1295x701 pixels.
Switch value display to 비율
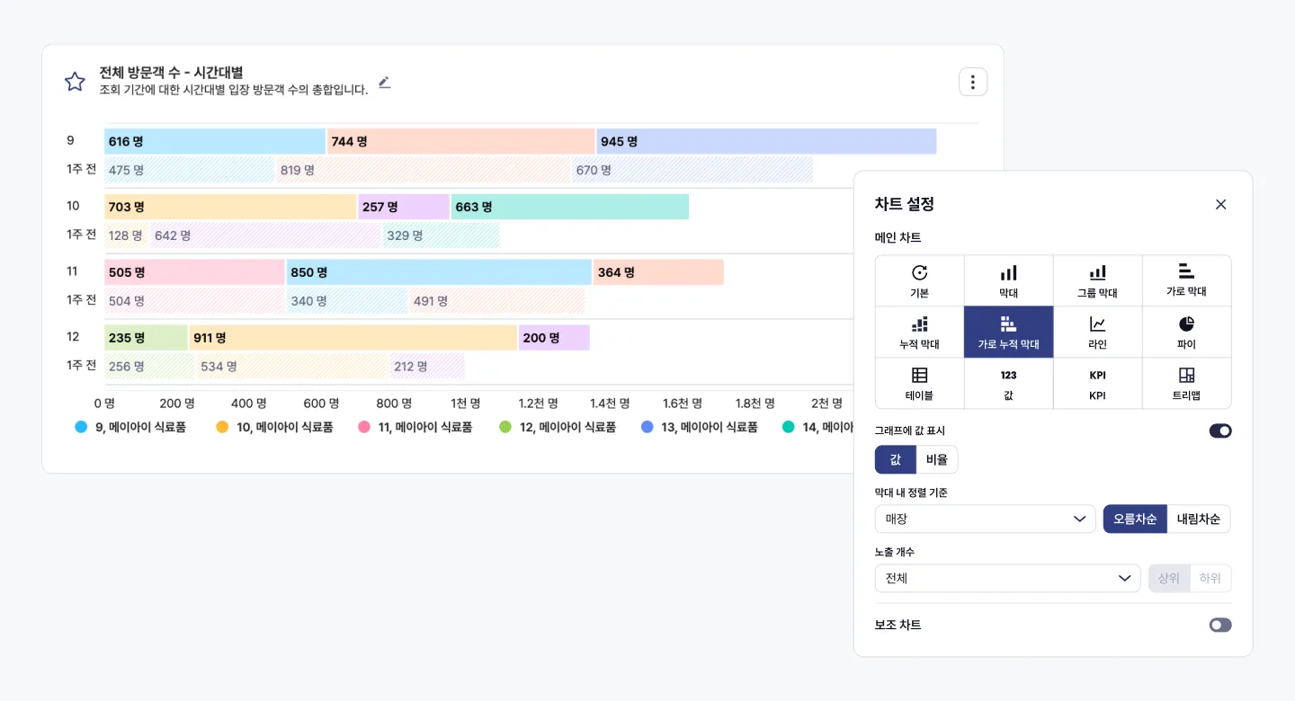pos(937,459)
